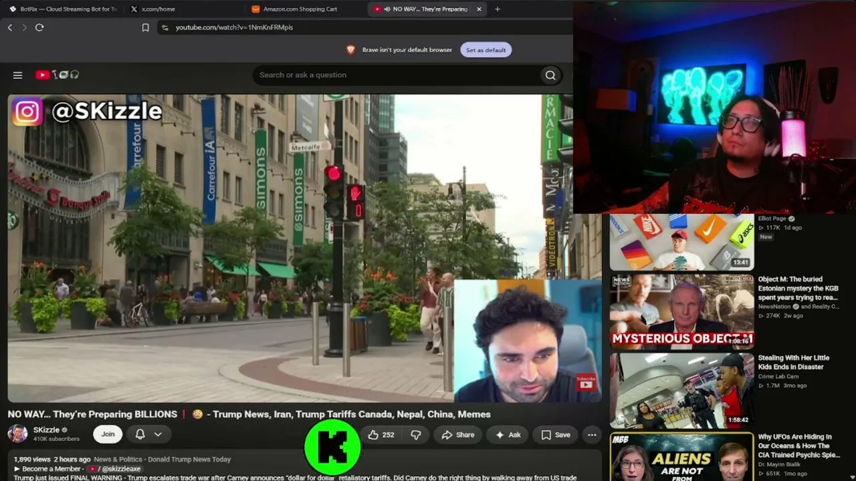Select the NO WAY YouTube tab
The image size is (856, 481).
click(428, 9)
